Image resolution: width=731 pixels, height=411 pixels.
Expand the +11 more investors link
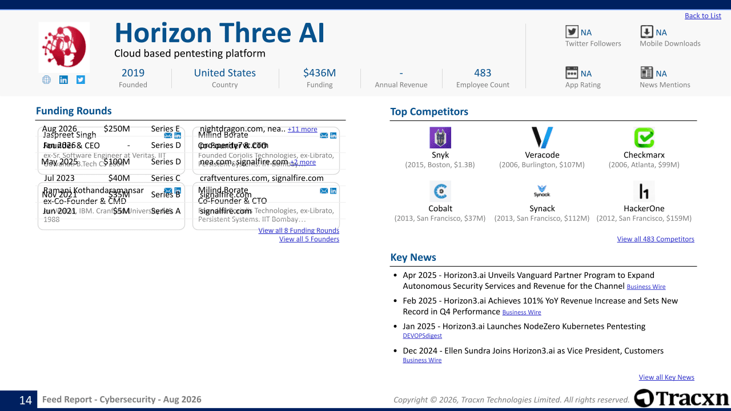coord(302,130)
